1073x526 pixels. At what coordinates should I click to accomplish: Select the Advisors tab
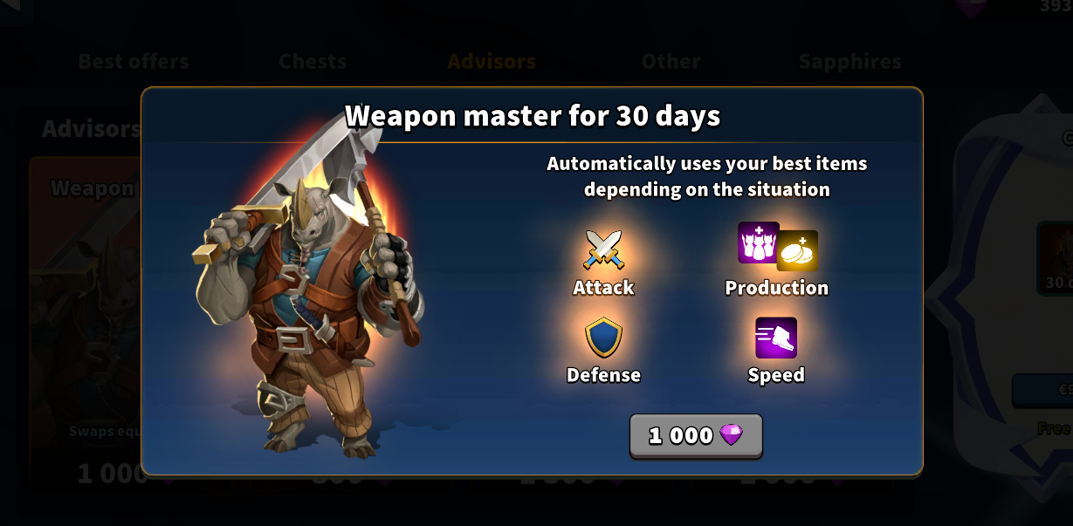point(492,62)
